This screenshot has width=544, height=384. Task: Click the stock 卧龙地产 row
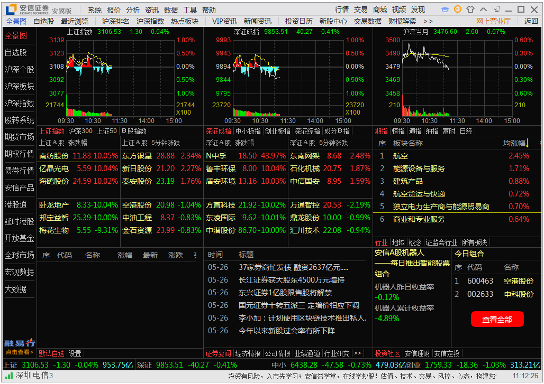coord(78,205)
